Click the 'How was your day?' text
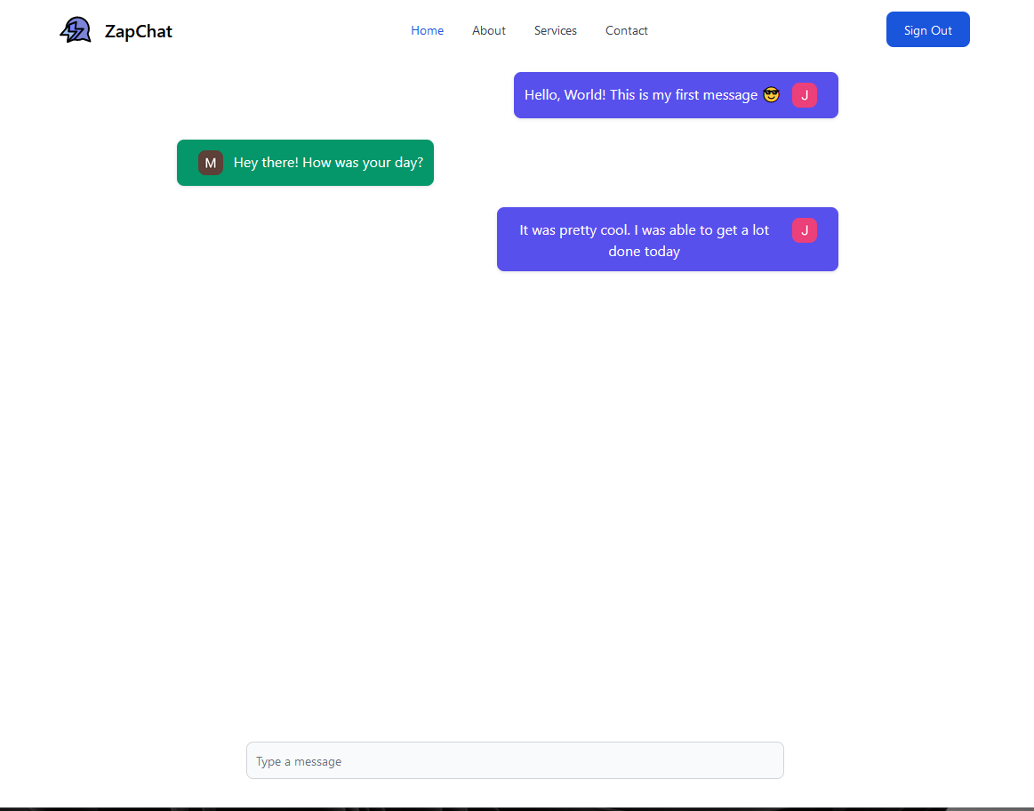Image resolution: width=1034 pixels, height=811 pixels. [x=365, y=163]
